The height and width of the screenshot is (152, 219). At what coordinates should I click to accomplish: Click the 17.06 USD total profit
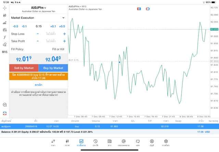tap(204, 132)
